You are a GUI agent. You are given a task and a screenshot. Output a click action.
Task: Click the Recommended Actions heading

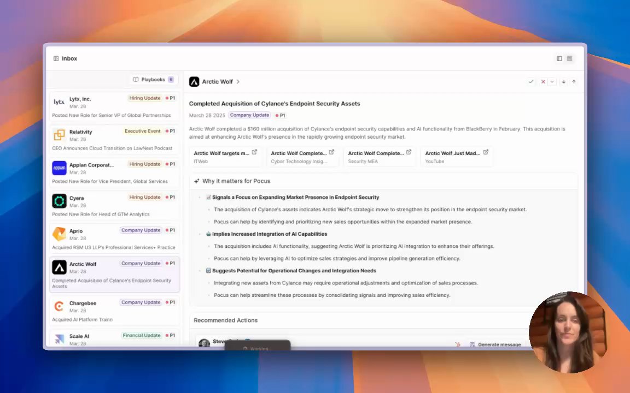point(225,320)
